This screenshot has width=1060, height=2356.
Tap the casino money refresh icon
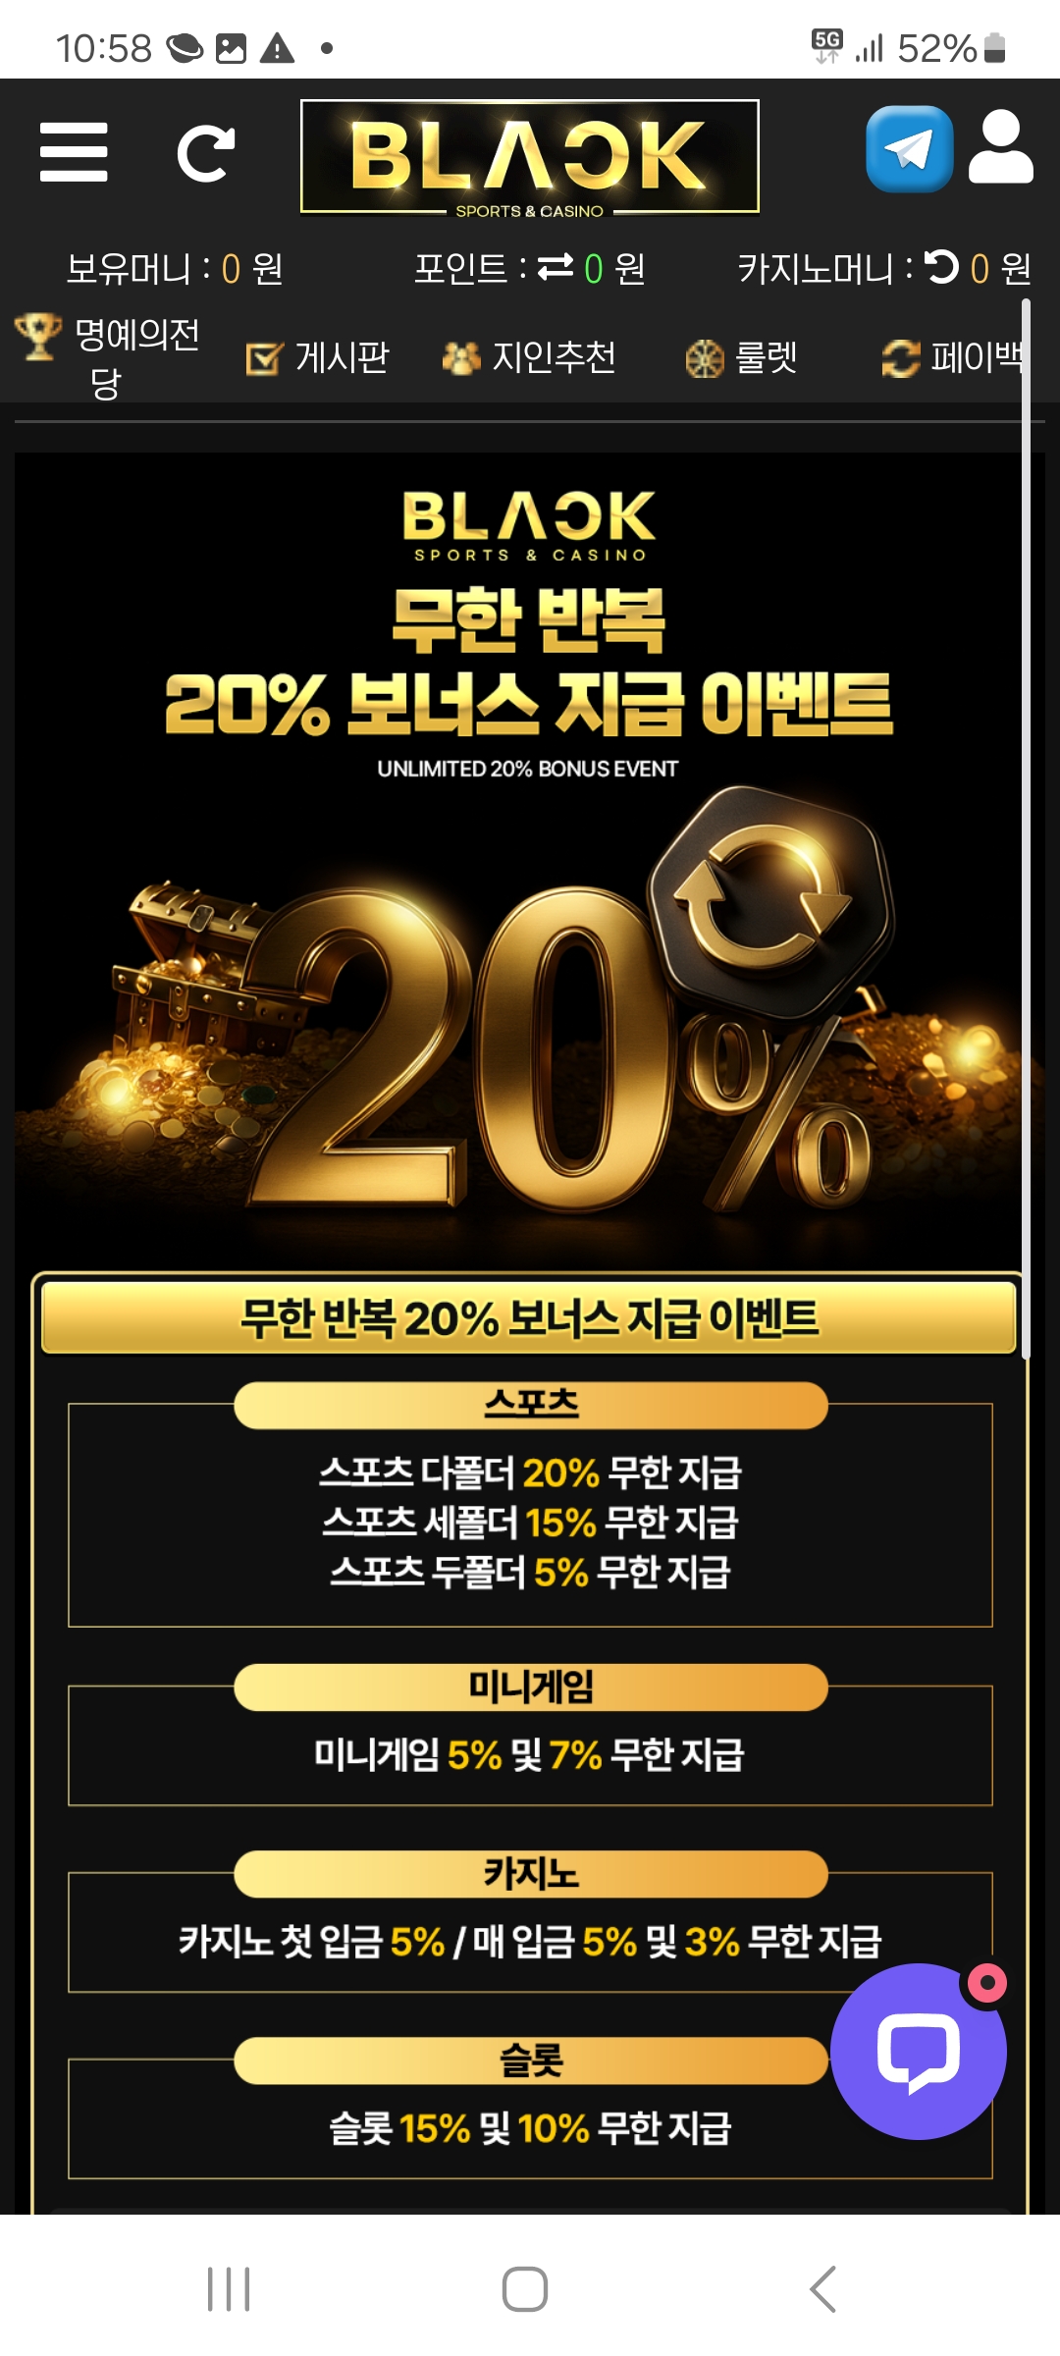pyautogui.click(x=942, y=266)
